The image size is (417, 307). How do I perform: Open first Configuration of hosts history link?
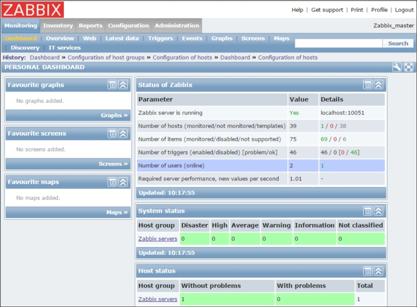(182, 58)
